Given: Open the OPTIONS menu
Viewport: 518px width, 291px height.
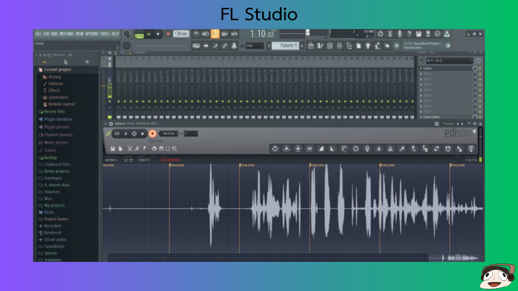Looking at the screenshot, I should (92, 34).
